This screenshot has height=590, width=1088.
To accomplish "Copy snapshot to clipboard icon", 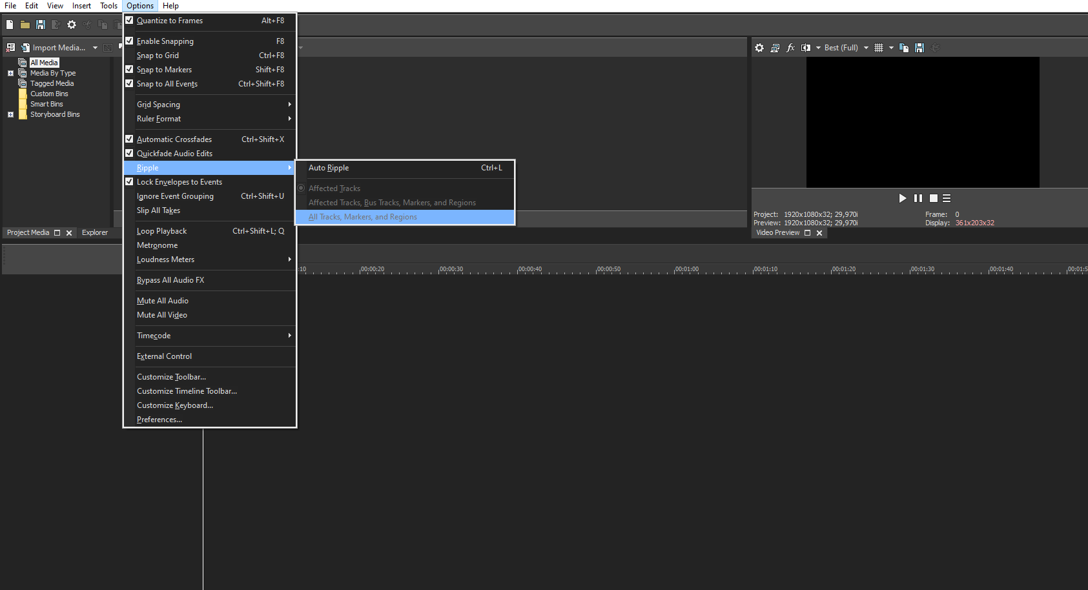I will coord(904,48).
